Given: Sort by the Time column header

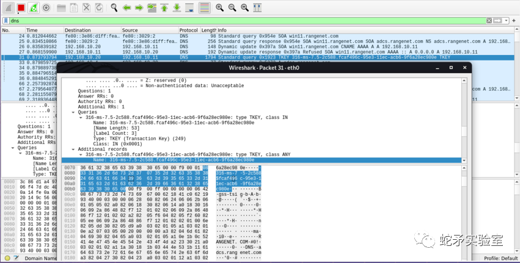Looking at the screenshot, I should click(x=44, y=30).
